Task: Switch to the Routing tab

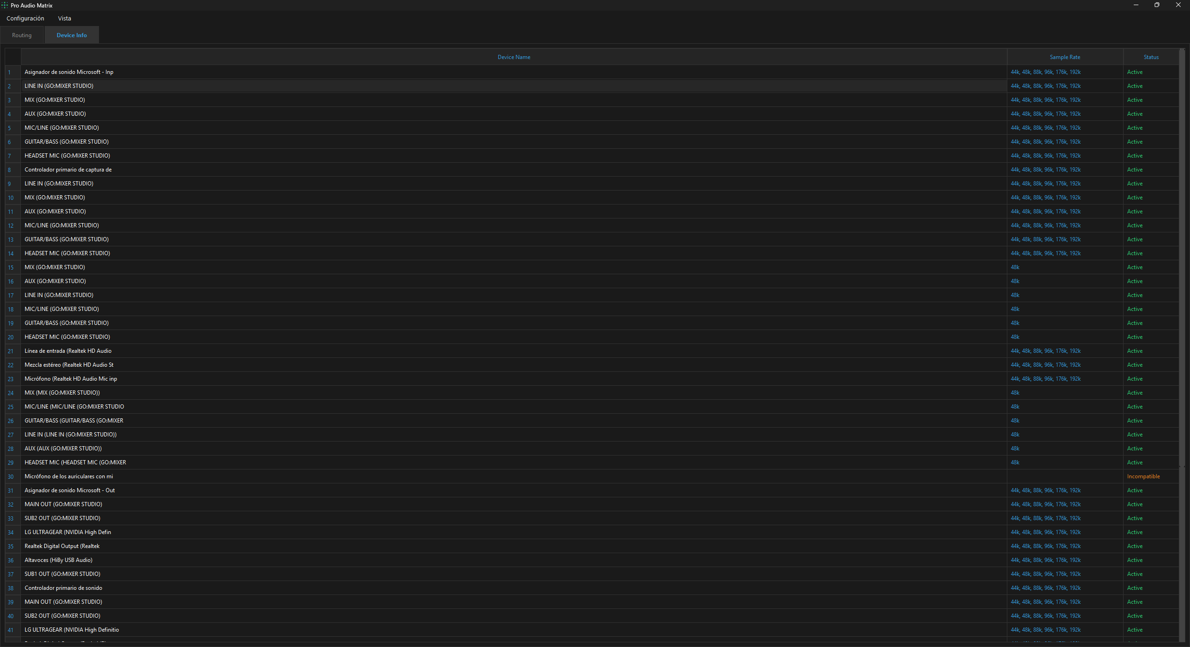Action: pos(22,35)
